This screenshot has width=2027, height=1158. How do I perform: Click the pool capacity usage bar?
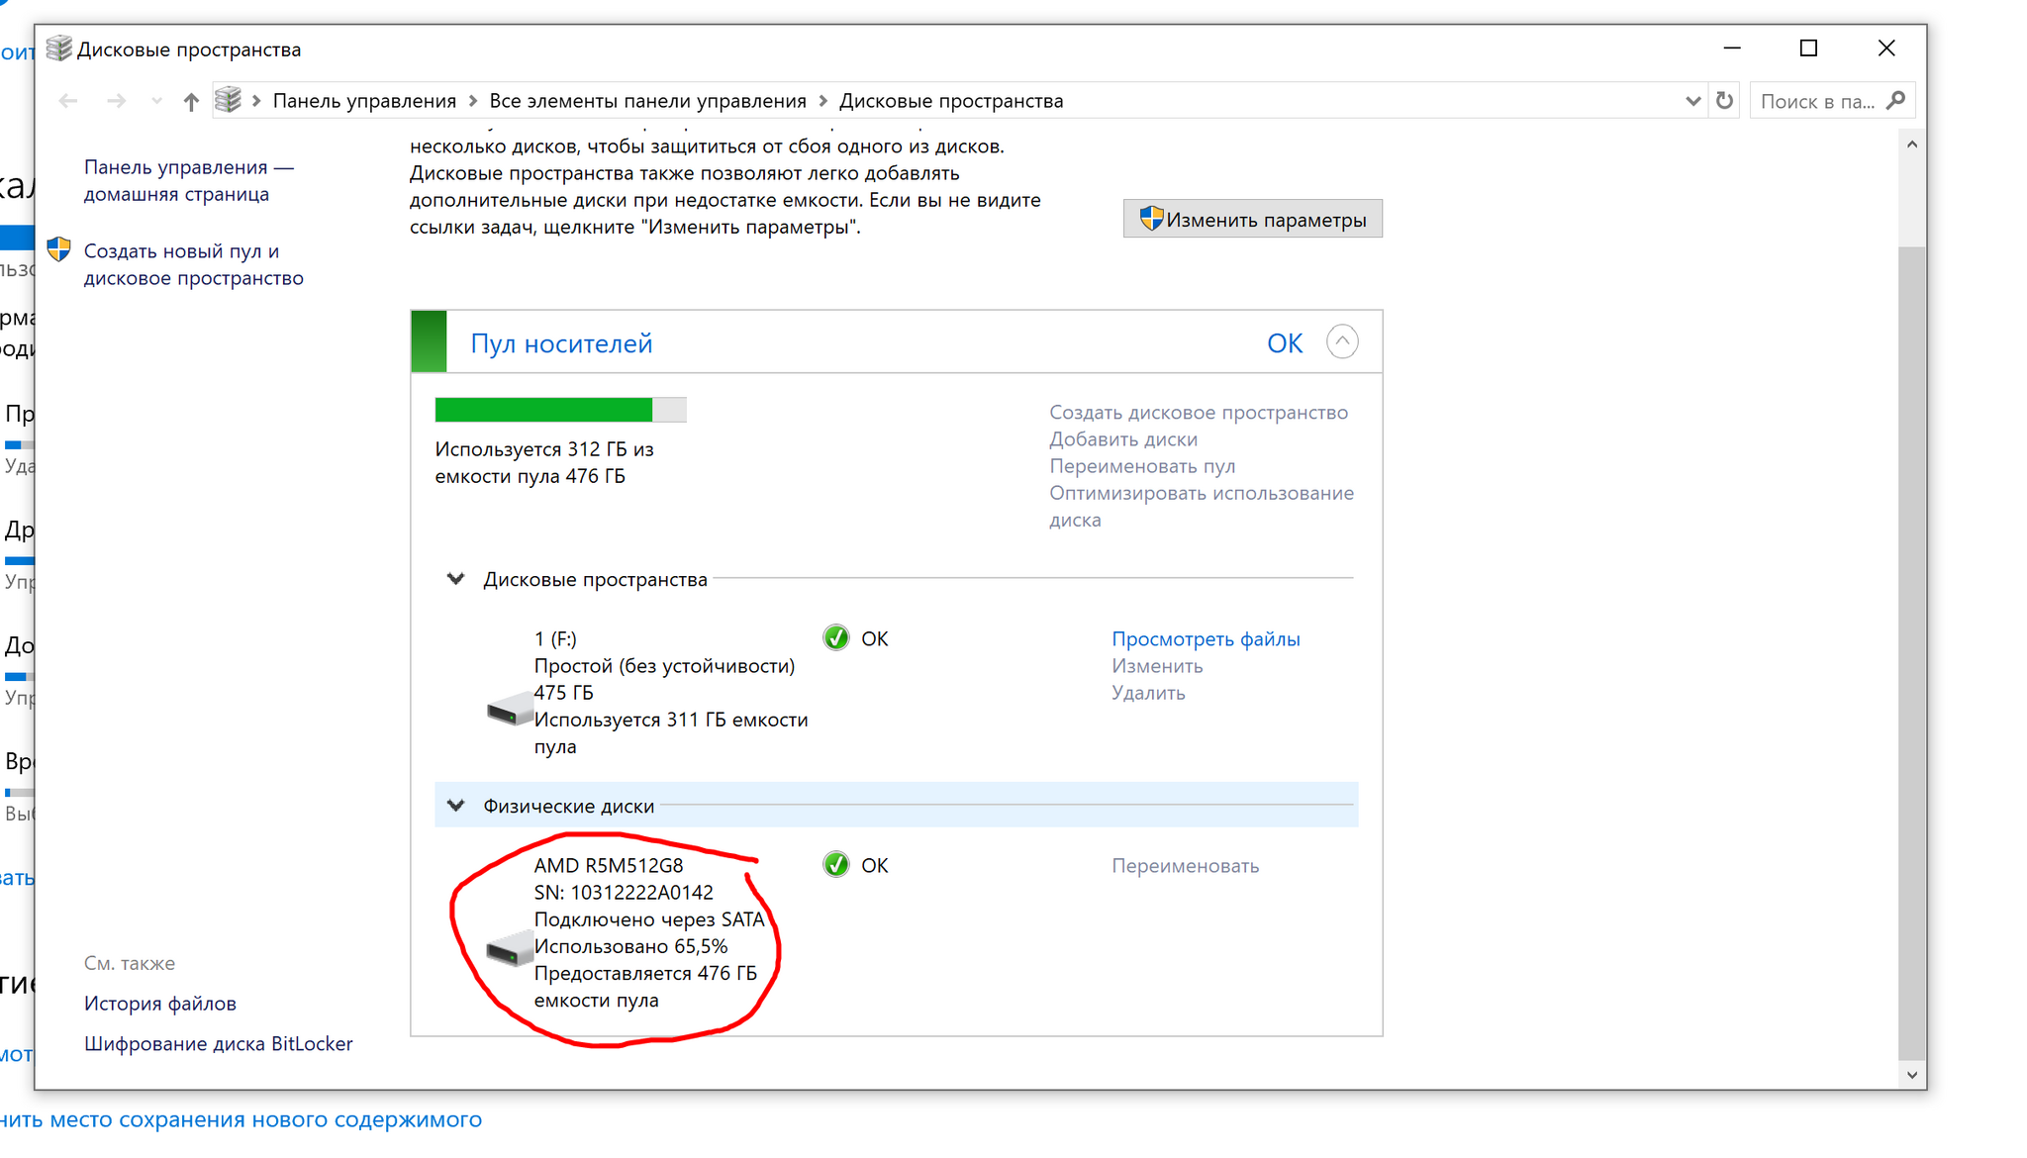point(560,410)
